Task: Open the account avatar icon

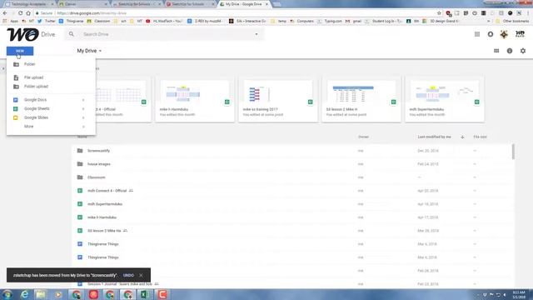Action: coord(504,34)
